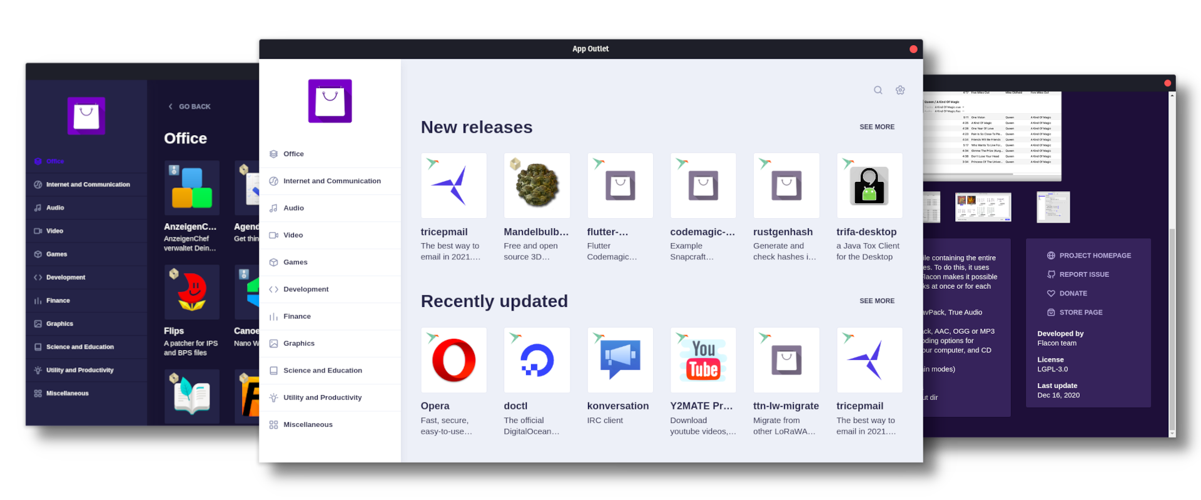Image resolution: width=1201 pixels, height=500 pixels.
Task: Open the rustgenhash app icon
Action: coord(786,186)
